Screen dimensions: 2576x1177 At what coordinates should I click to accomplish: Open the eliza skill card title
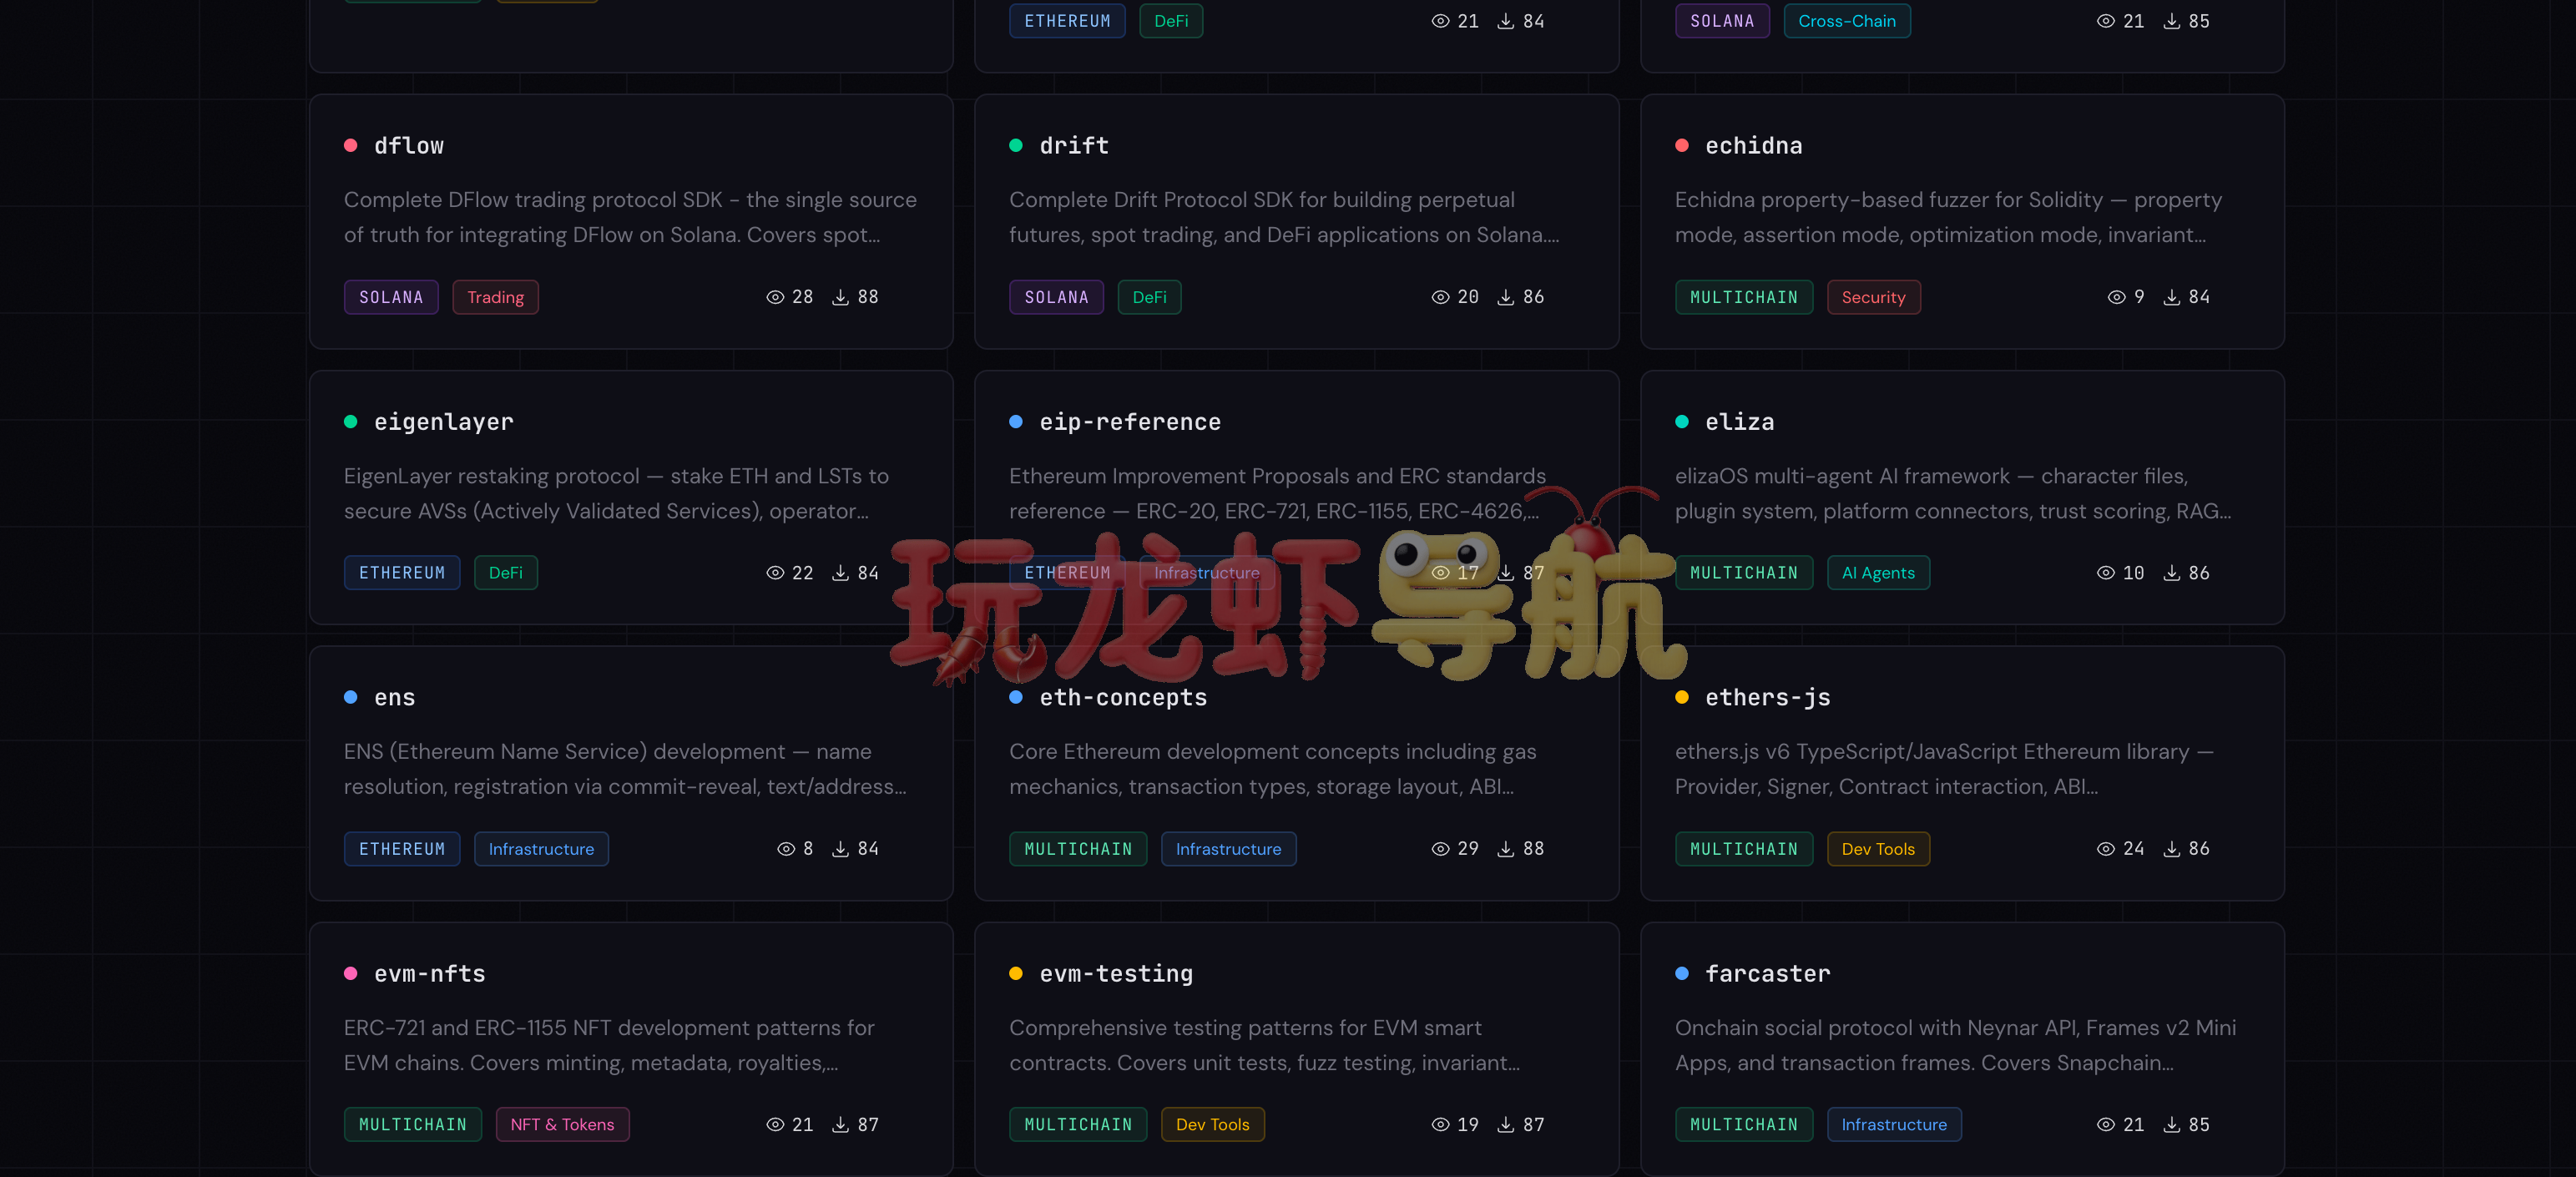pyautogui.click(x=1739, y=422)
